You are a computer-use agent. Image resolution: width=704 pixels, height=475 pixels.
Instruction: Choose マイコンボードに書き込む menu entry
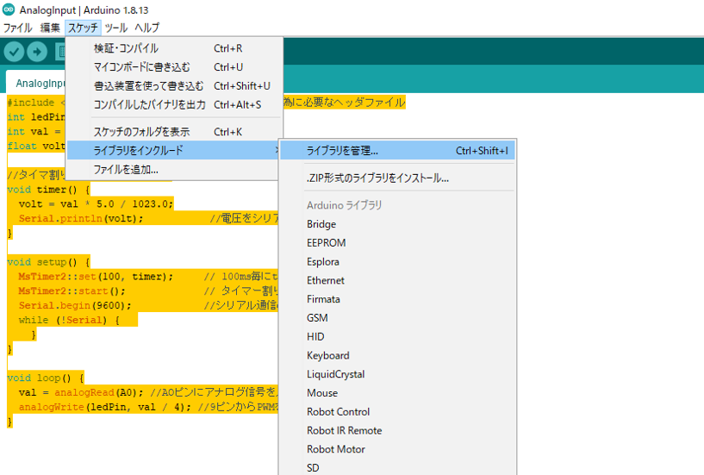174,67
